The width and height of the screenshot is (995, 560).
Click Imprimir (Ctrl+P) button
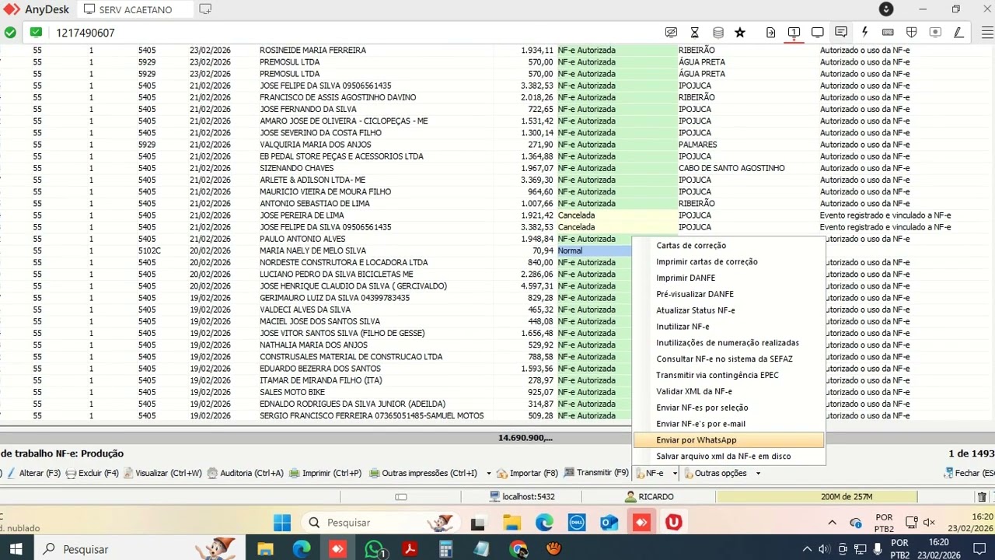tap(325, 473)
